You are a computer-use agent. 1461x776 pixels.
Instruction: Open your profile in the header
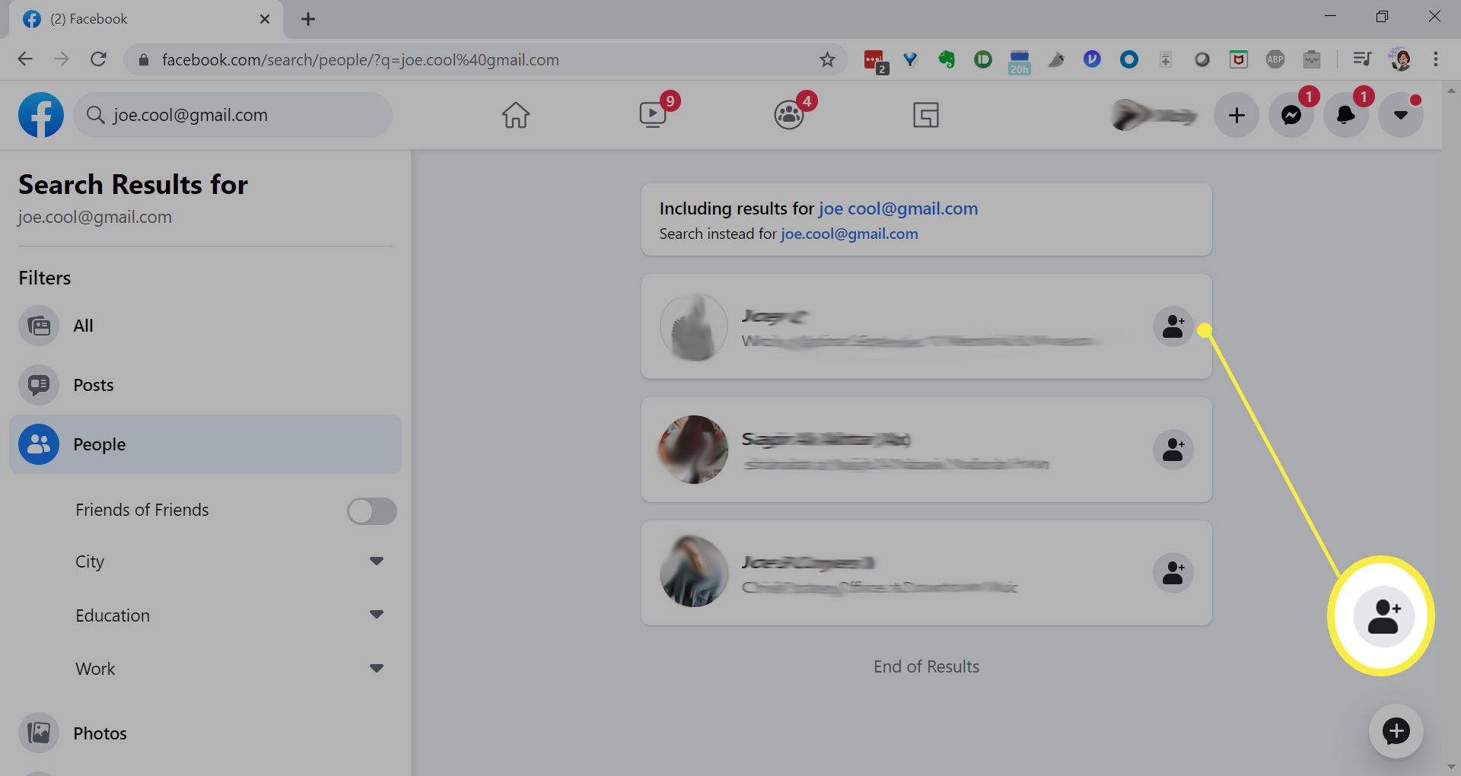[1154, 115]
